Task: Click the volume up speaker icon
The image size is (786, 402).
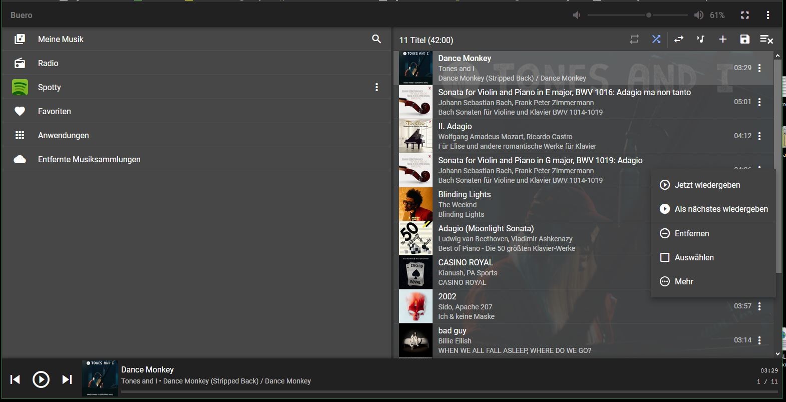Action: (698, 15)
